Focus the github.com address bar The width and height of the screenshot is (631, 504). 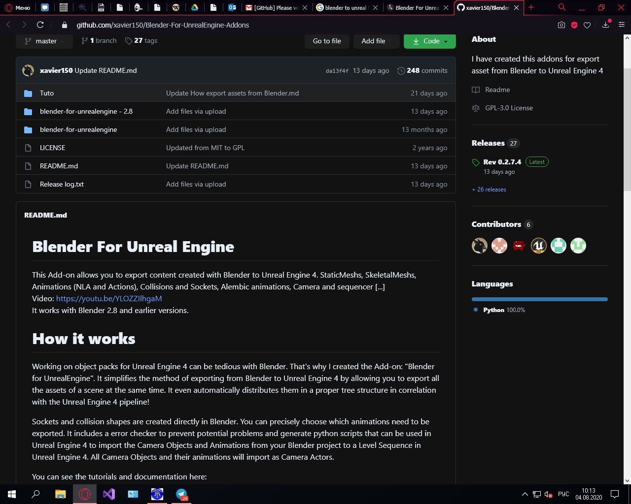[x=163, y=25]
